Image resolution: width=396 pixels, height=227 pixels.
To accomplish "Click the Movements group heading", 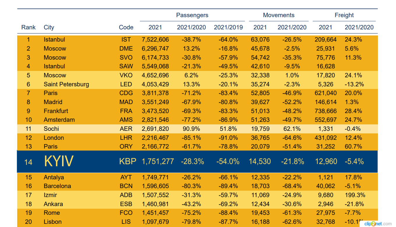I will pos(279,15).
